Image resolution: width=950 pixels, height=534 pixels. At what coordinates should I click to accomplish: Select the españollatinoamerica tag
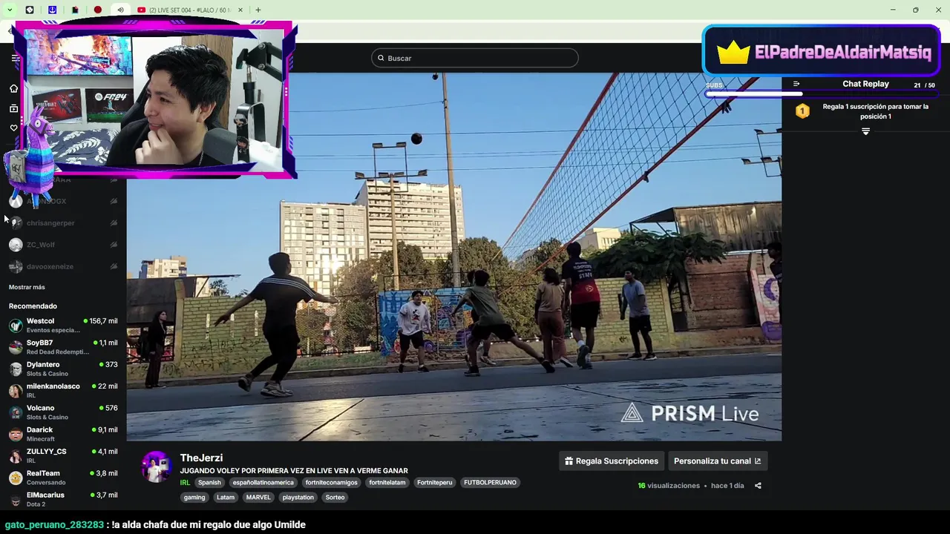pos(263,483)
